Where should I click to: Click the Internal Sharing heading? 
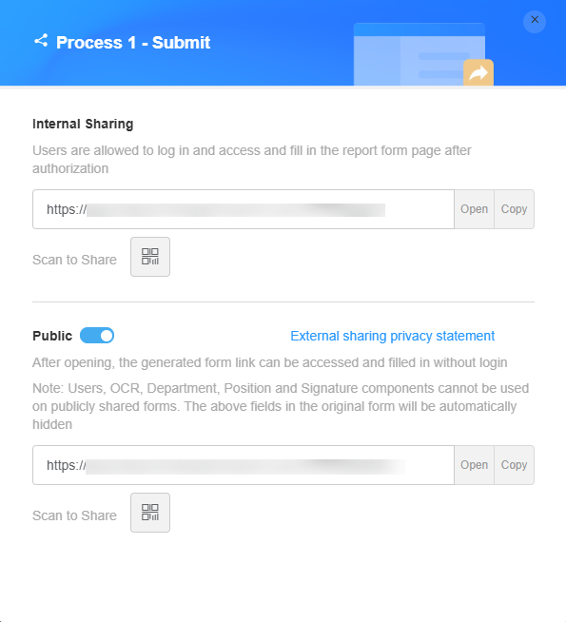(83, 124)
